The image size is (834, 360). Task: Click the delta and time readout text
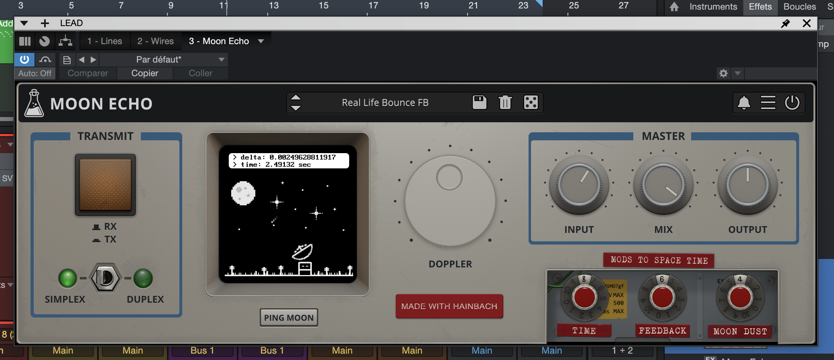289,161
